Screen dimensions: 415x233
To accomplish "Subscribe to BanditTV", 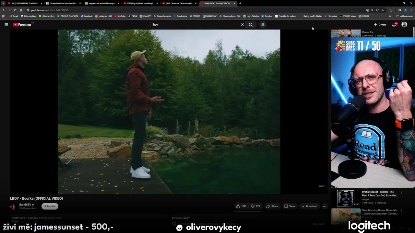I will 50,206.
